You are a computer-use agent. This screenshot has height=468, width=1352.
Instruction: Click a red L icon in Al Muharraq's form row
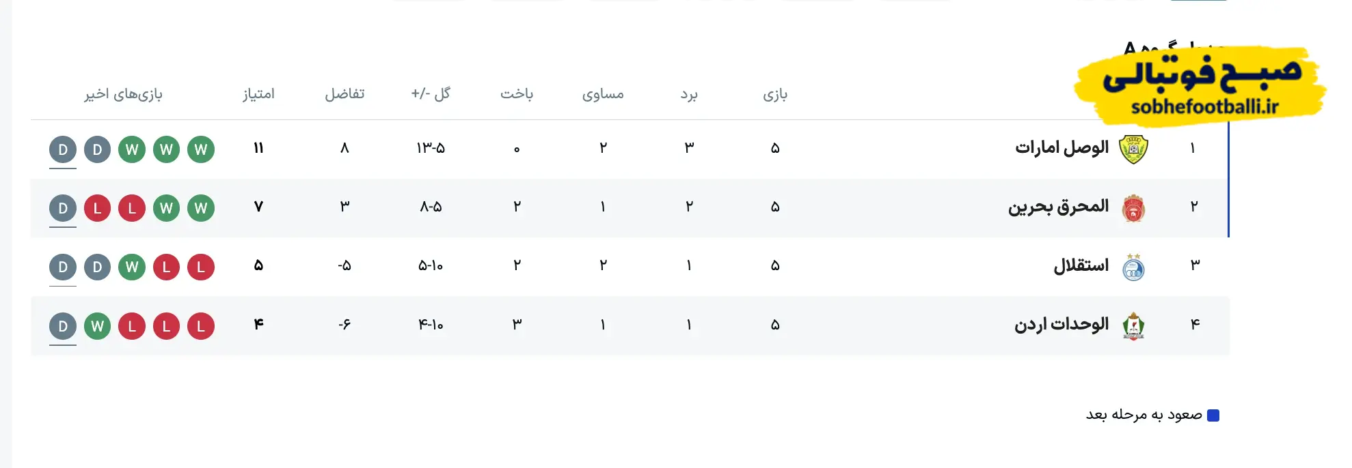[132, 208]
